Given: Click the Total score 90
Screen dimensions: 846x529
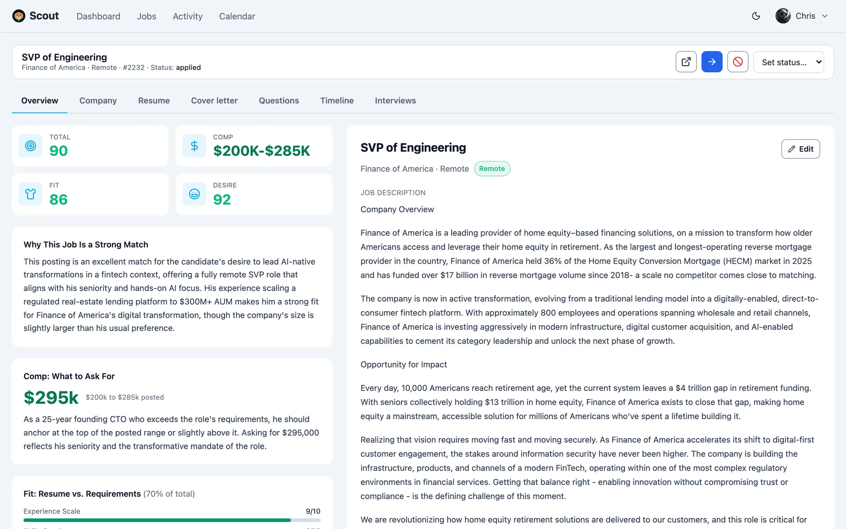Looking at the screenshot, I should point(58,151).
